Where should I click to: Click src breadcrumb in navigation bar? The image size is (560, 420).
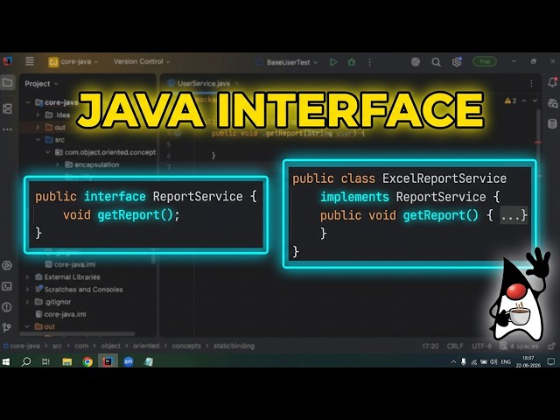click(57, 346)
